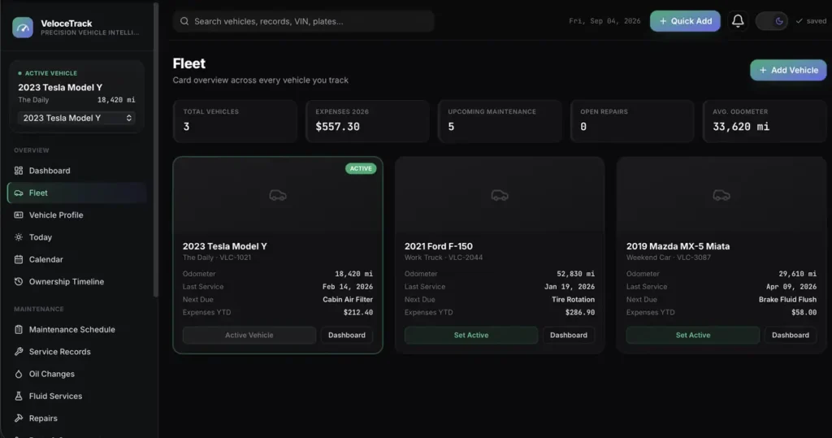This screenshot has width=832, height=438.
Task: Click the '2019 Mazda MX-5 Miata' card title
Action: click(678, 246)
